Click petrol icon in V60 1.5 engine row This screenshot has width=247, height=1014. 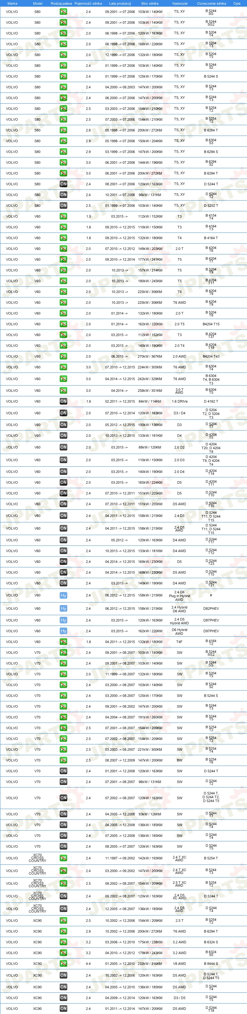[x=63, y=216]
